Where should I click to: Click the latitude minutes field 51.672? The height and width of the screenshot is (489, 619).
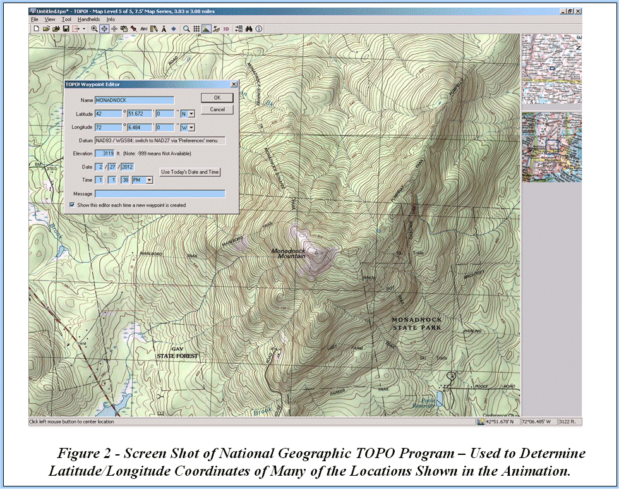point(140,114)
